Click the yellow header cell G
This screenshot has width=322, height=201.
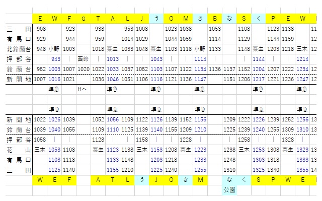tap(84, 19)
